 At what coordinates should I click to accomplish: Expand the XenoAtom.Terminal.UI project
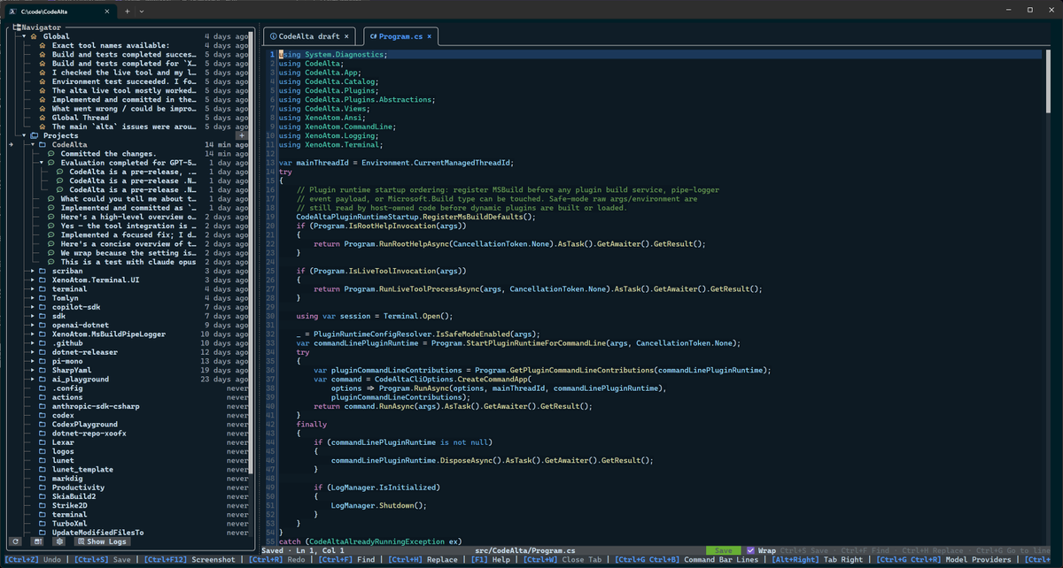point(33,280)
